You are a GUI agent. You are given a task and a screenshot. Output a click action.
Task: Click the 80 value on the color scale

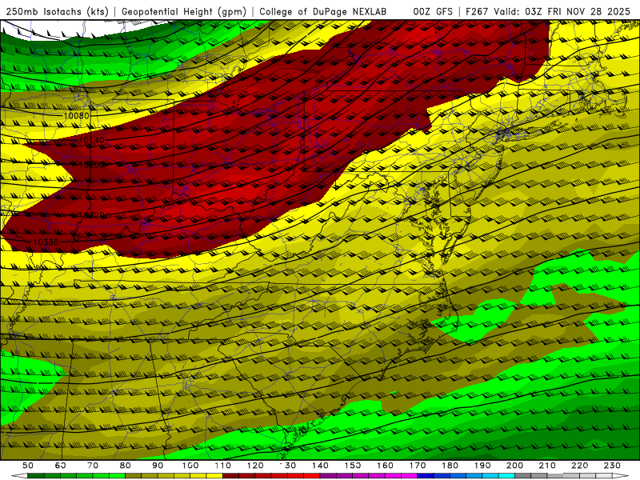[126, 466]
